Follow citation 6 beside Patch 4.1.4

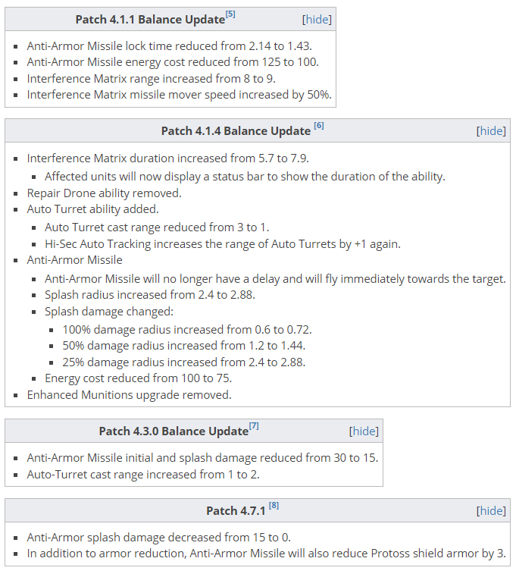tap(319, 126)
